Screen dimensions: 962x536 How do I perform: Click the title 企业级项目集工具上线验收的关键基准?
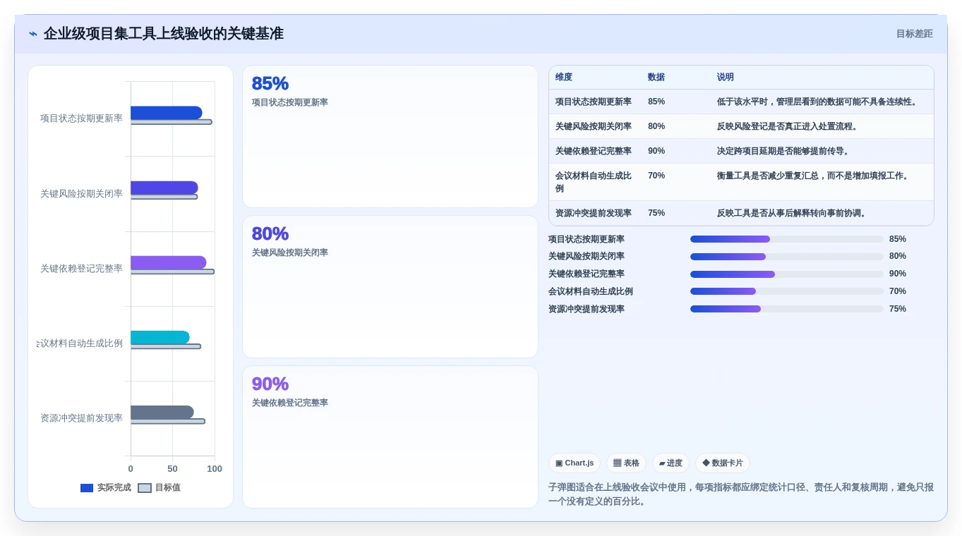[x=164, y=34]
